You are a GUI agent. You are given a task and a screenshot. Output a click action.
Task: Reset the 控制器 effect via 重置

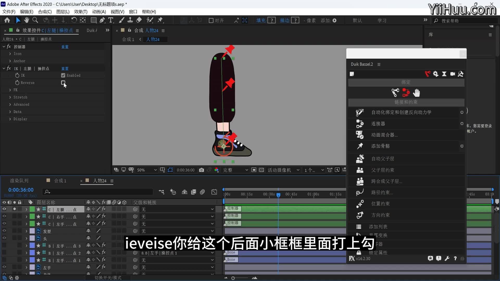(65, 47)
